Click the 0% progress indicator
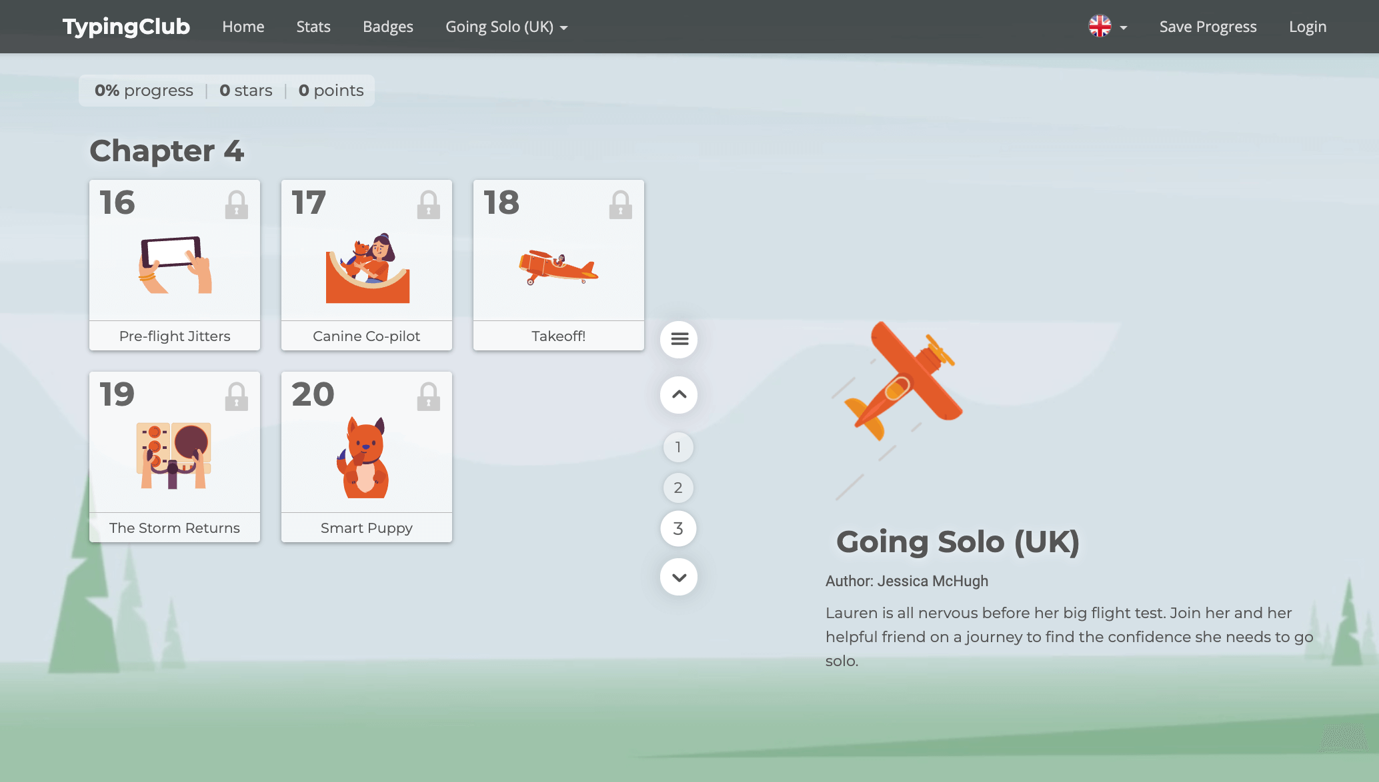Viewport: 1379px width, 782px height. 144,91
